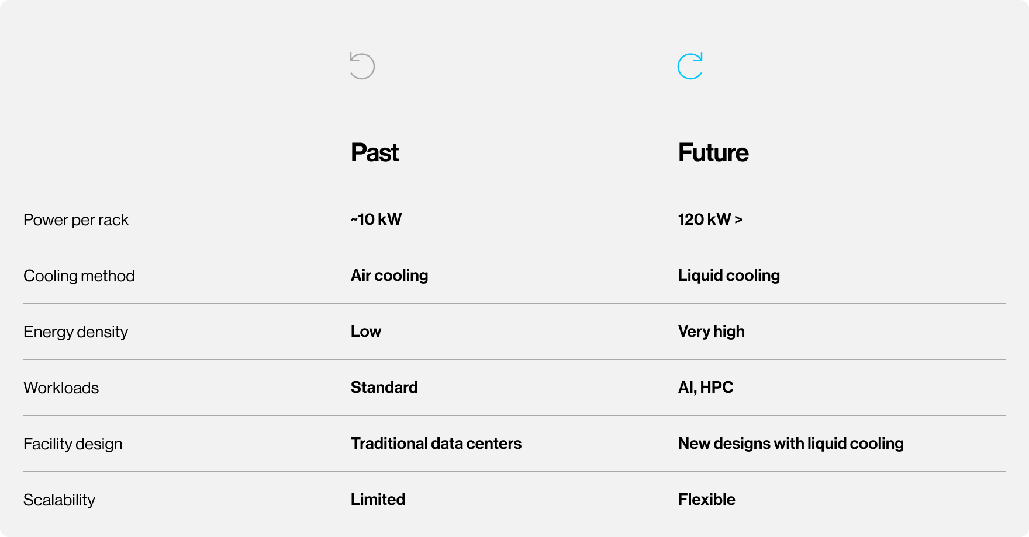The width and height of the screenshot is (1029, 537).
Task: Select the Past column heading
Action: 375,153
